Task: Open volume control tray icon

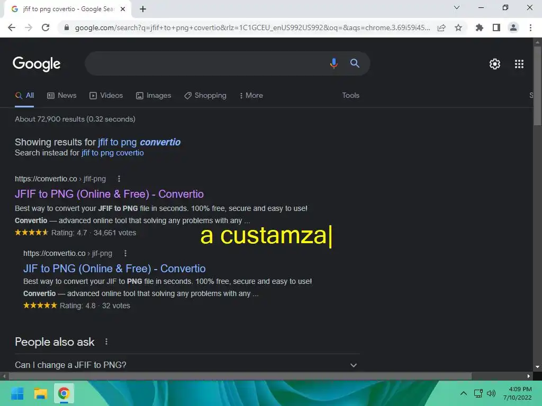Action: [491, 393]
